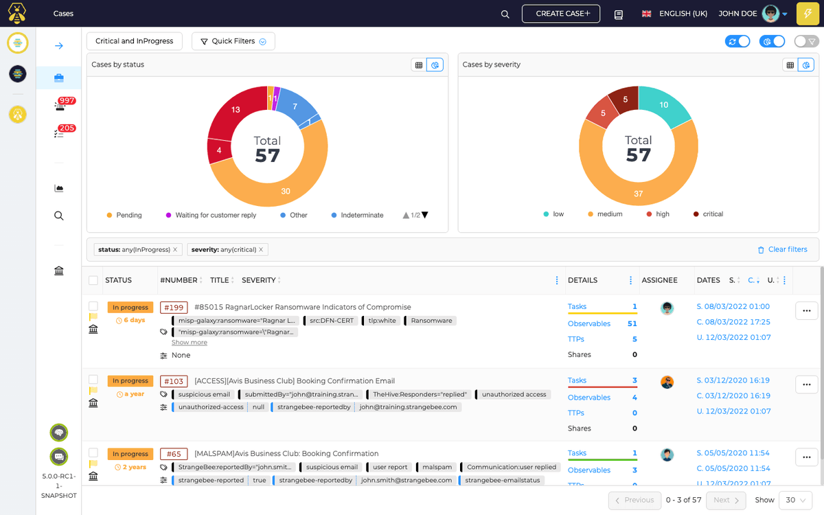The height and width of the screenshot is (515, 824).
Task: Check the select-all cases checkbox
Action: (x=93, y=280)
